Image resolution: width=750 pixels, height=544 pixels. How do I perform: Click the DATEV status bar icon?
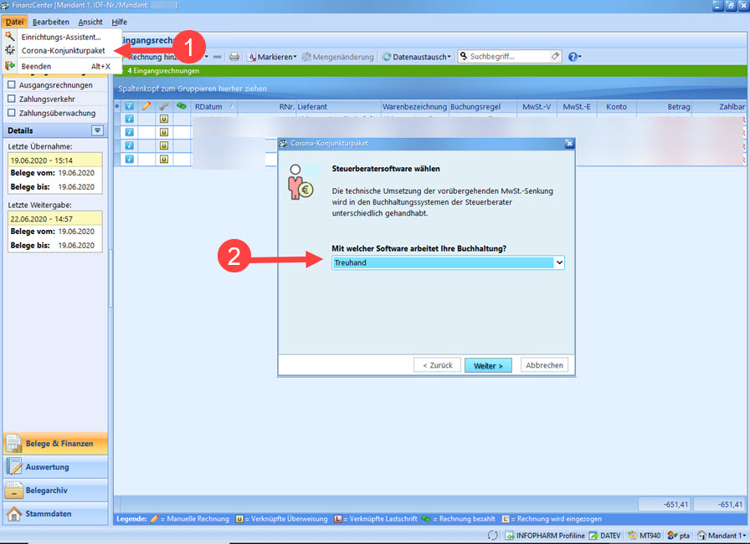click(x=604, y=535)
